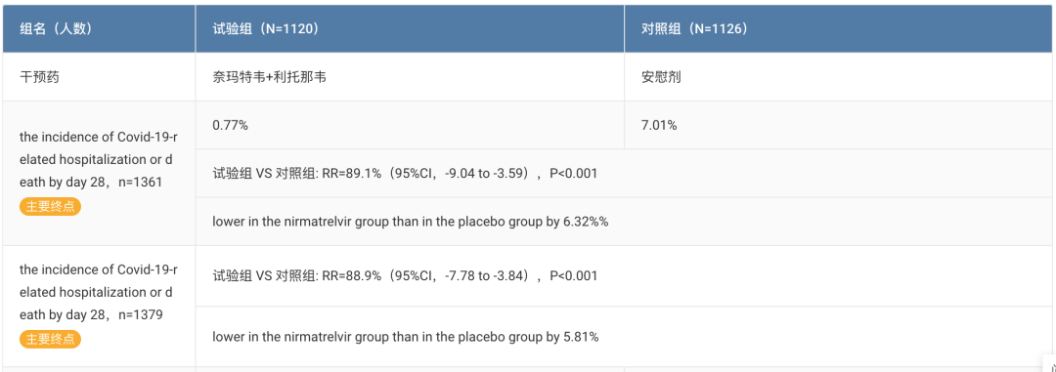Click the endpoint description with n=1379
This screenshot has width=1056, height=372.
[x=99, y=292]
